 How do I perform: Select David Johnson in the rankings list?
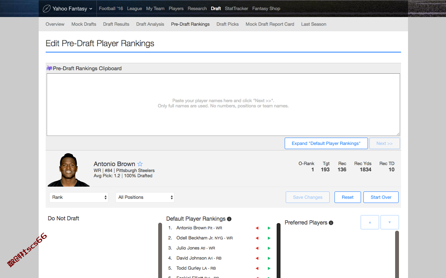(x=199, y=258)
